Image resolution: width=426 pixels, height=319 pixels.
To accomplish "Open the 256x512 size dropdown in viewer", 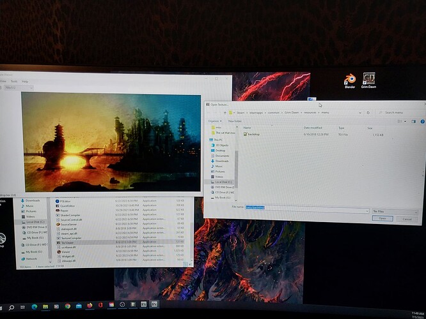I will coord(19,88).
